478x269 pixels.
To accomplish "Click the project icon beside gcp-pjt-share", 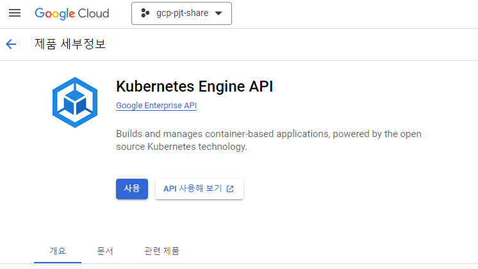I will [145, 13].
